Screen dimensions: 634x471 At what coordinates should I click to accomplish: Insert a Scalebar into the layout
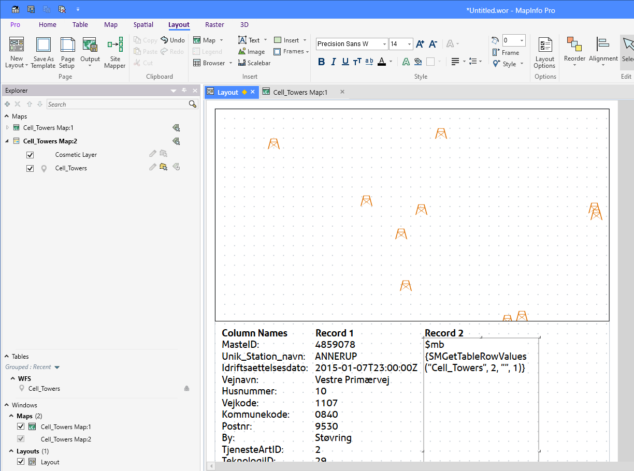click(x=254, y=63)
